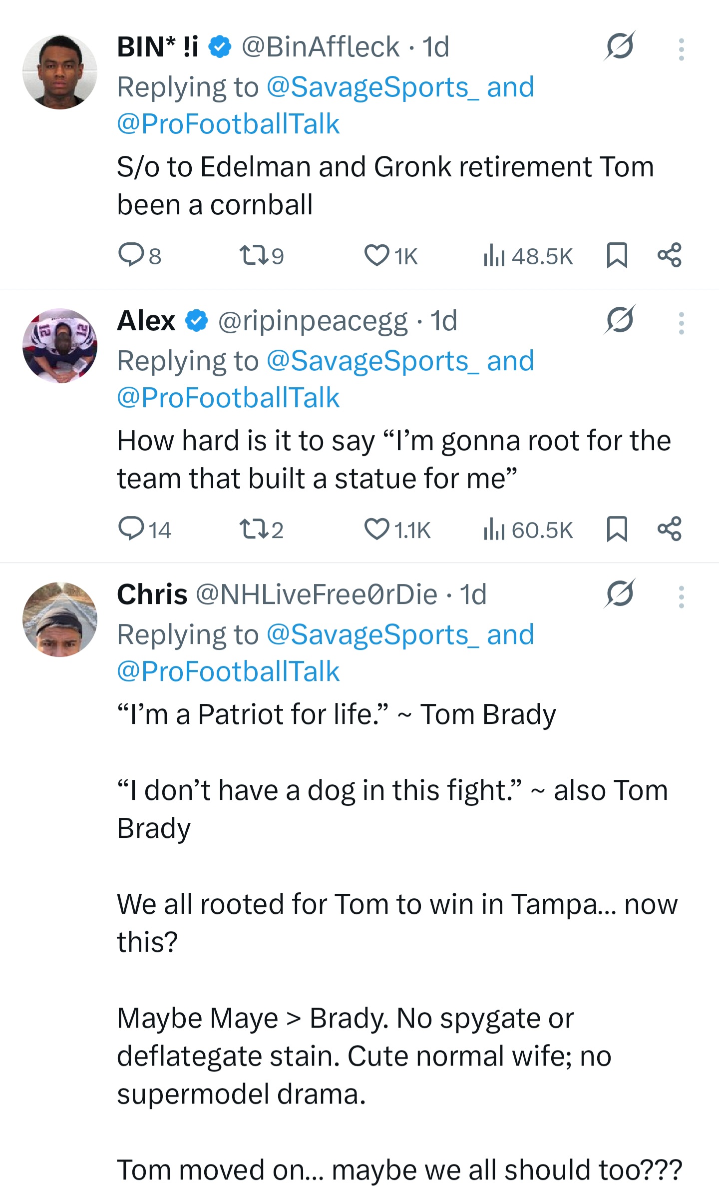
Task: Open Chris's profile picture
Action: [60, 619]
